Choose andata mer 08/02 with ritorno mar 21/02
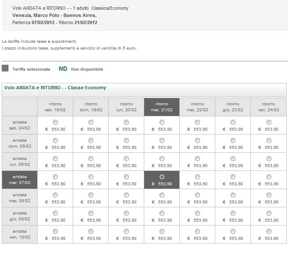Image resolution: width=288 pixels, height=261 pixels. tap(162, 195)
